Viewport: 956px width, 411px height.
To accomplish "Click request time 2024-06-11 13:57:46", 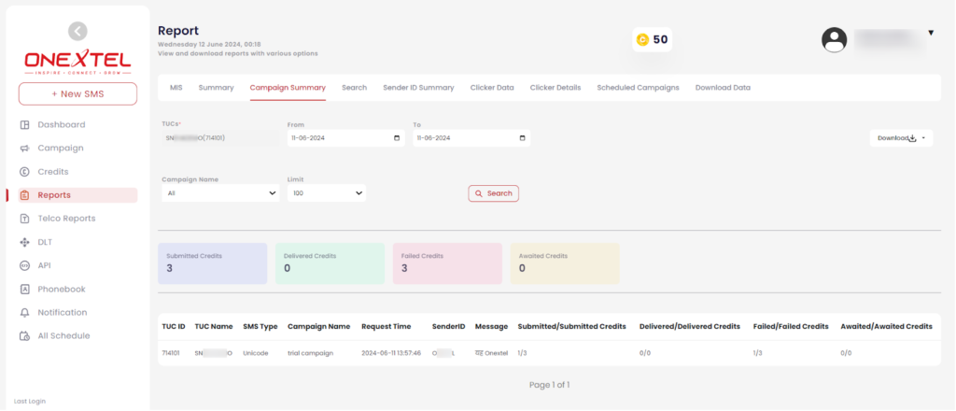I will coord(391,353).
